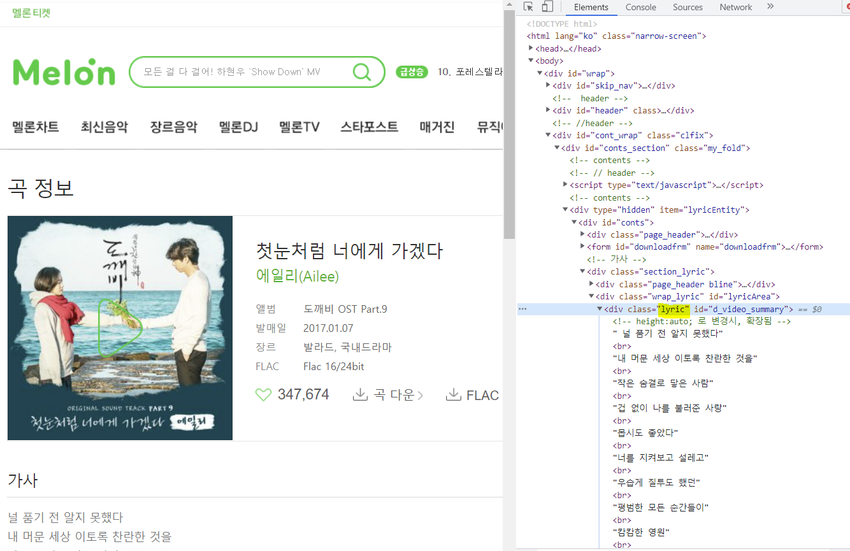Viewport: 850px width, 551px height.
Task: Open the 스타포스트 menu
Action: [370, 127]
